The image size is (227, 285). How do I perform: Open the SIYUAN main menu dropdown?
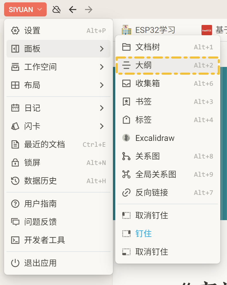coord(25,9)
